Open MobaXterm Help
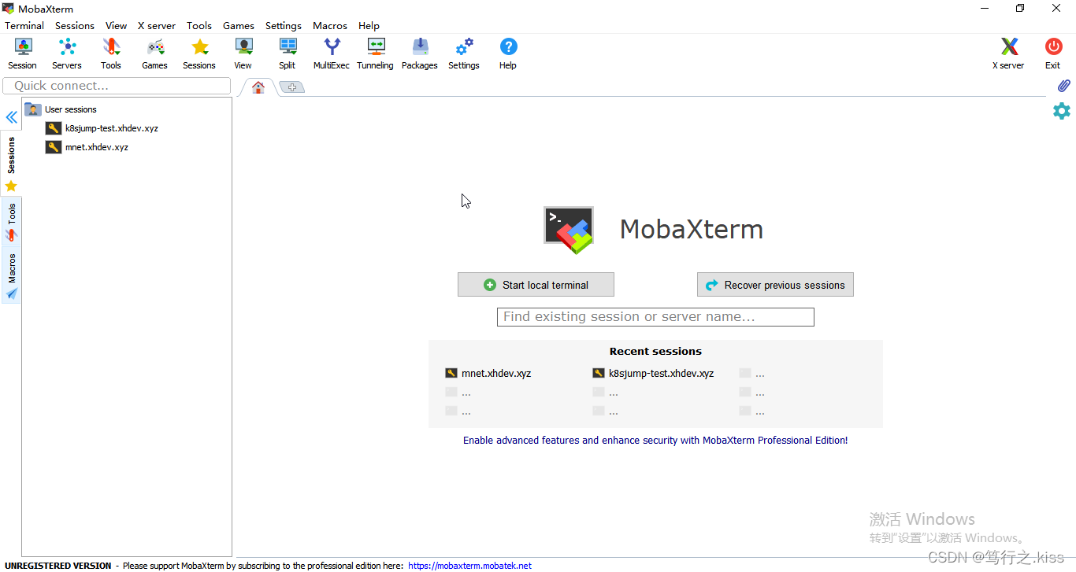1076x572 pixels. (x=507, y=53)
